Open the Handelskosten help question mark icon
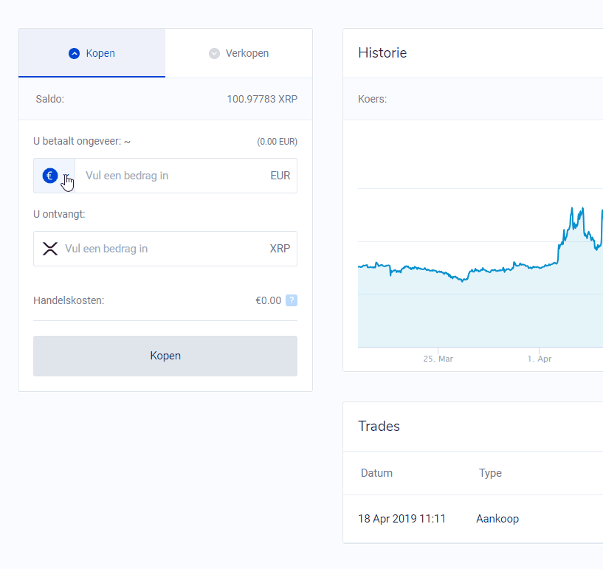 (x=291, y=300)
